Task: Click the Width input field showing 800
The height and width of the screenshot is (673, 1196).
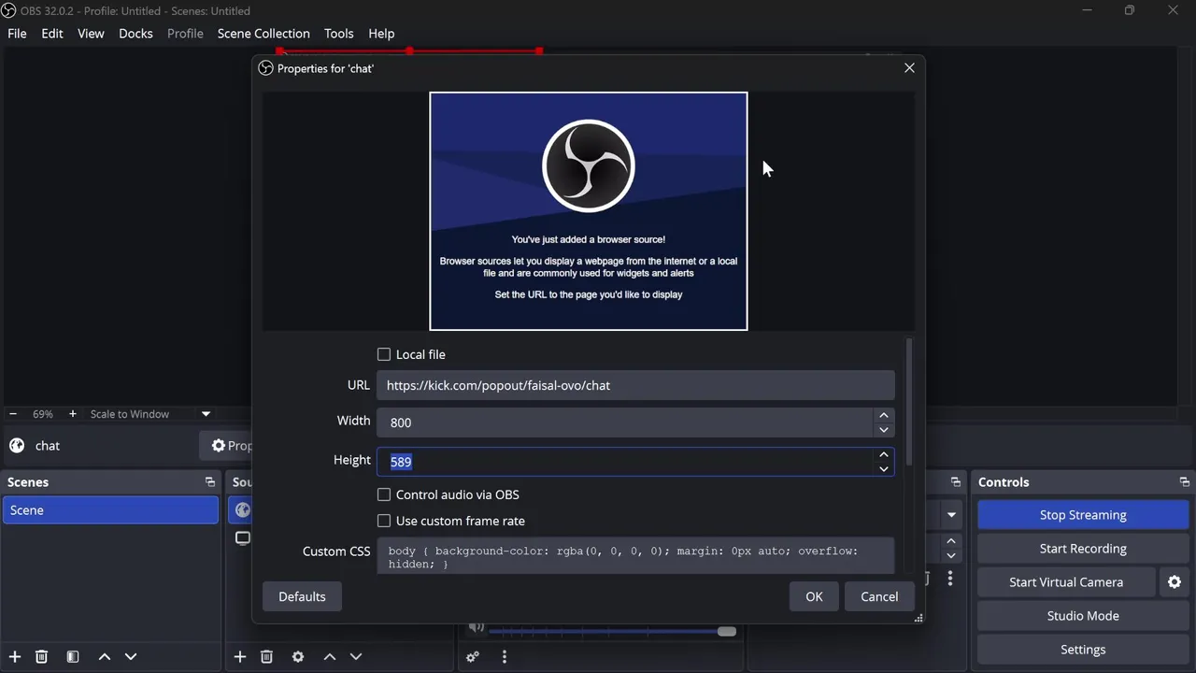Action: pyautogui.click(x=625, y=422)
